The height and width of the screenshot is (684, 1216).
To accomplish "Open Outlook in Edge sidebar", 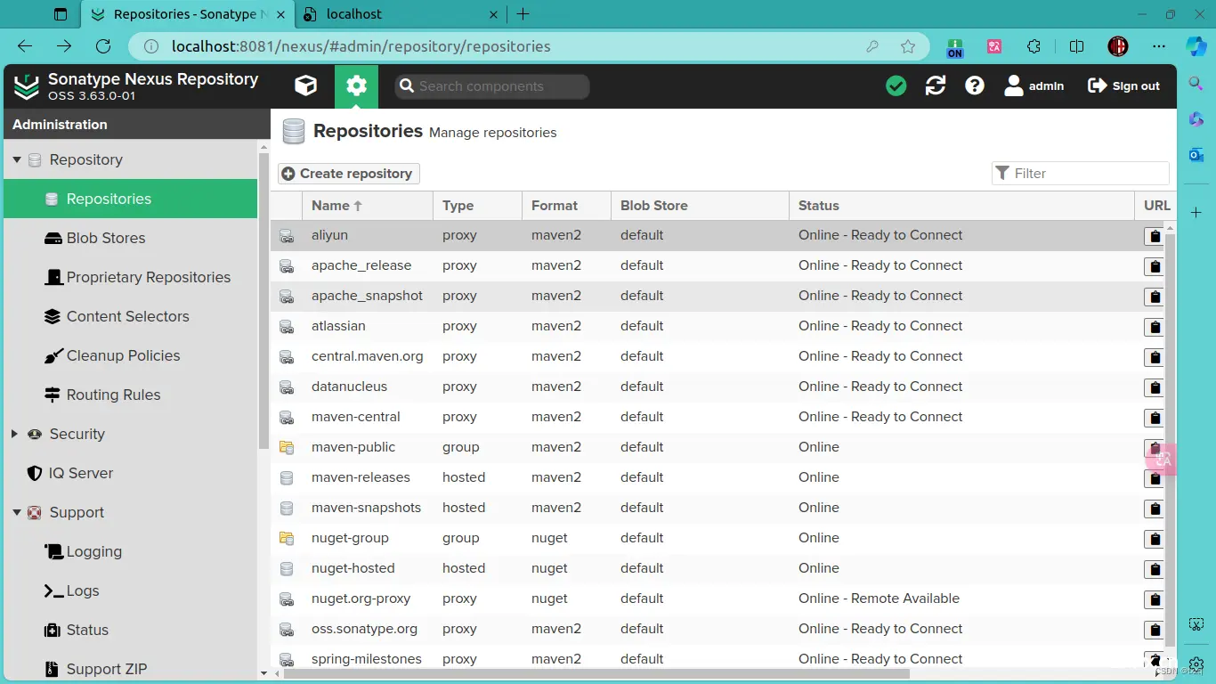I will point(1196,154).
